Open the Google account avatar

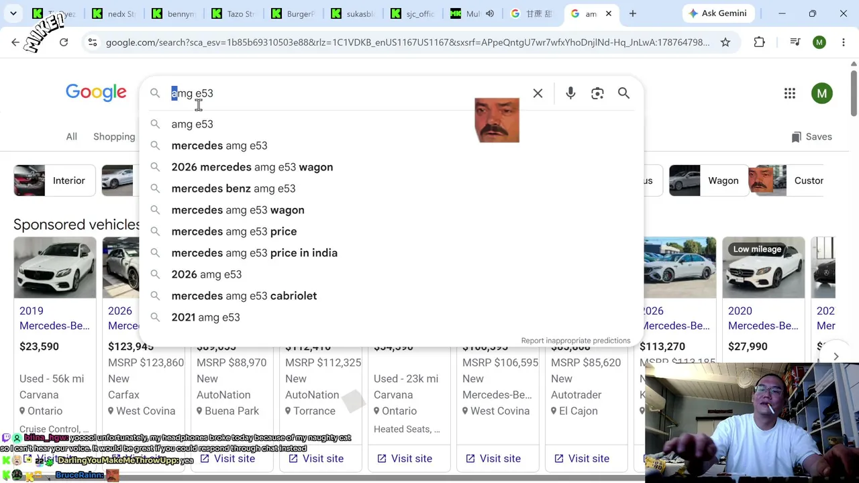tap(822, 93)
